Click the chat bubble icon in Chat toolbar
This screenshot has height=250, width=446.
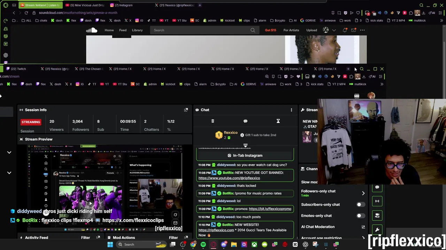(245, 121)
